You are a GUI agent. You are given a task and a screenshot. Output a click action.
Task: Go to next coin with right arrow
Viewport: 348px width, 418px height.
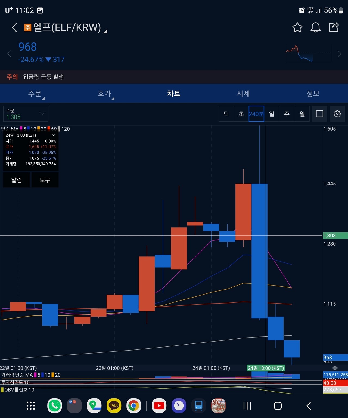pyautogui.click(x=339, y=54)
